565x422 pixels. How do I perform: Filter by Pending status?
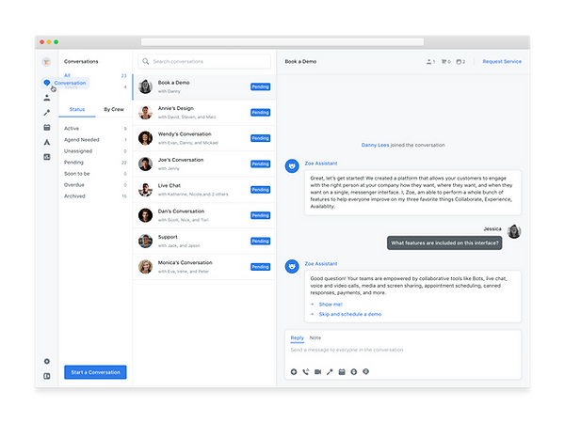coord(95,163)
